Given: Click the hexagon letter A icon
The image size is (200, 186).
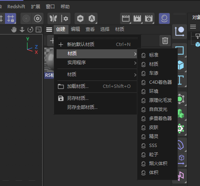Looking at the screenshot, I should pyautogui.click(x=92, y=18).
